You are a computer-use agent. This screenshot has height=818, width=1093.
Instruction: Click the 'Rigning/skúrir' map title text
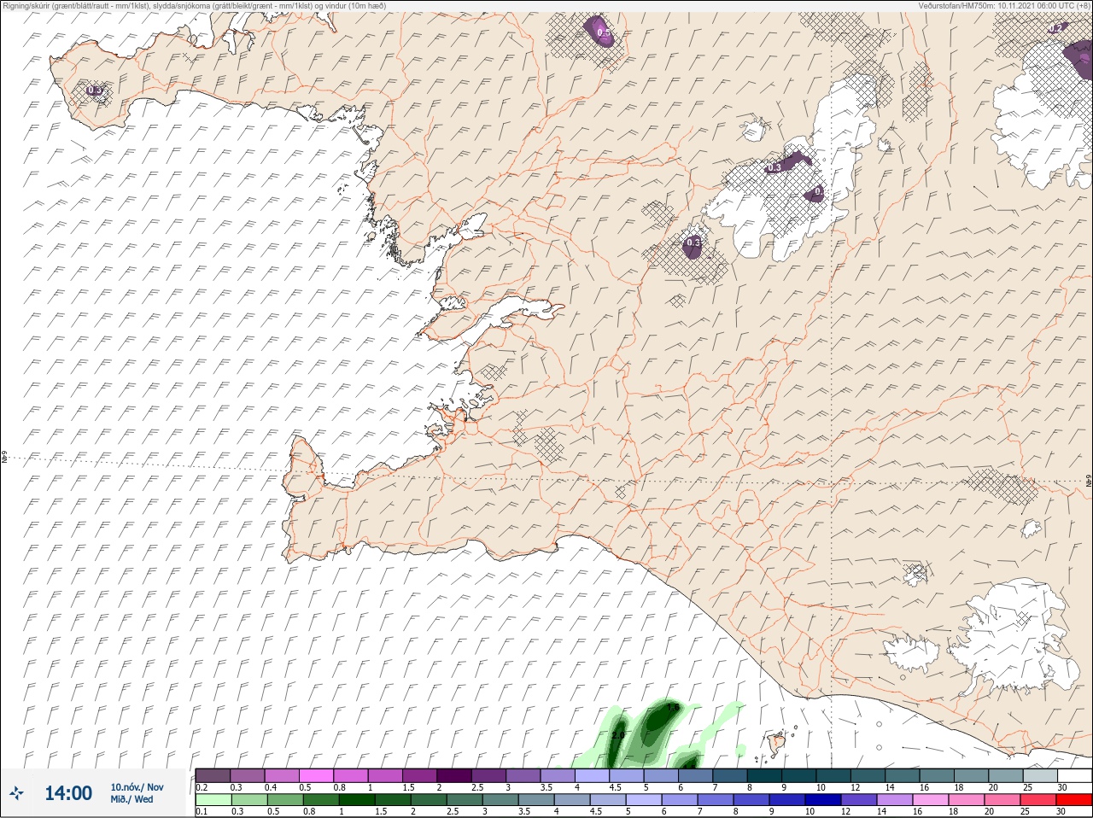tap(194, 5)
